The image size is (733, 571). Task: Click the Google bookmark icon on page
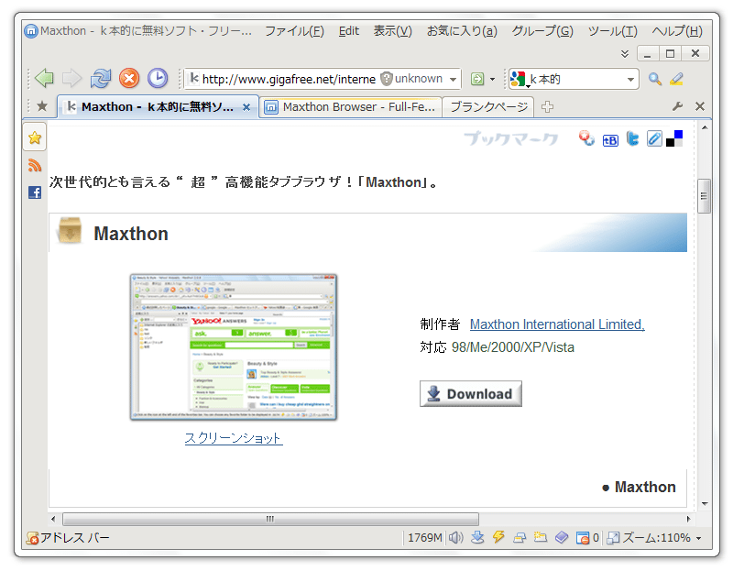586,139
